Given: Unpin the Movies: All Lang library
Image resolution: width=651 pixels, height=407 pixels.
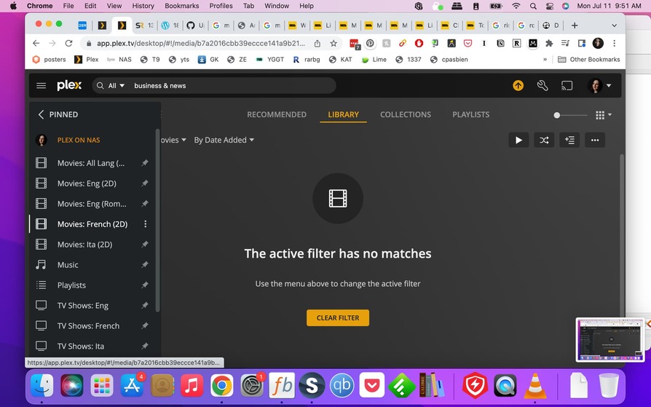Looking at the screenshot, I should 144,163.
